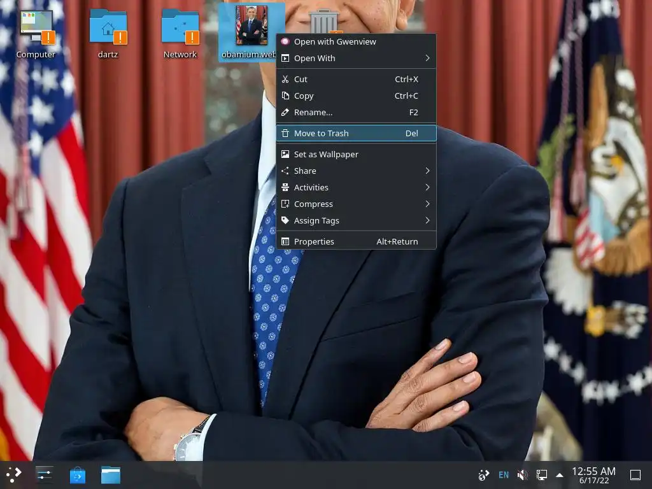The height and width of the screenshot is (489, 652).
Task: Open the network connections tray icon
Action: pos(541,475)
